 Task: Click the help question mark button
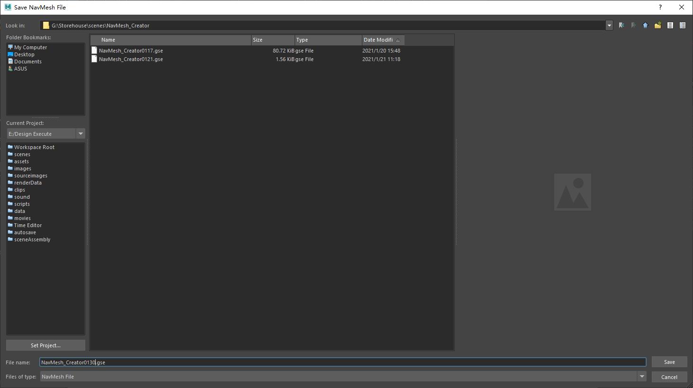pos(660,7)
